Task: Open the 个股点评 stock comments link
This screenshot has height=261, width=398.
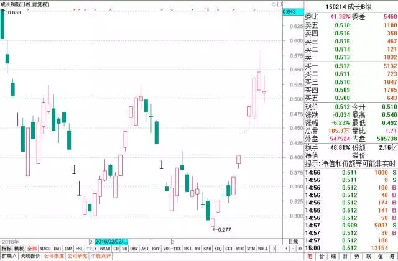Action: (99, 255)
